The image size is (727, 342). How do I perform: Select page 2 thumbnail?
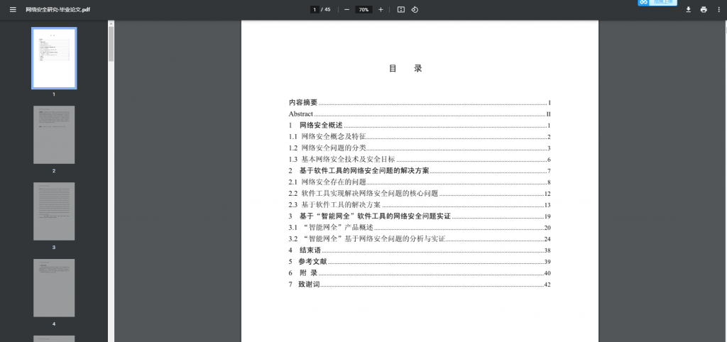(54, 135)
